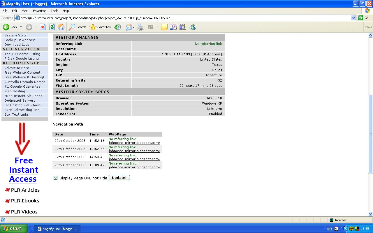The width and height of the screenshot is (373, 233).
Task: Uncheck the Display Page URL not Title checkbox
Action: [55, 178]
